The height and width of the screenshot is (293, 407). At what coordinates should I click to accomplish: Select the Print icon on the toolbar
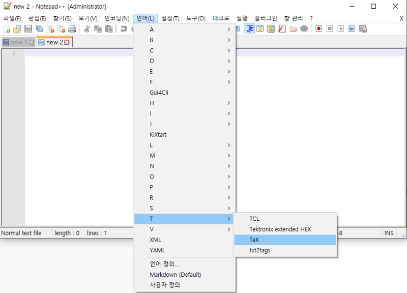coord(71,29)
